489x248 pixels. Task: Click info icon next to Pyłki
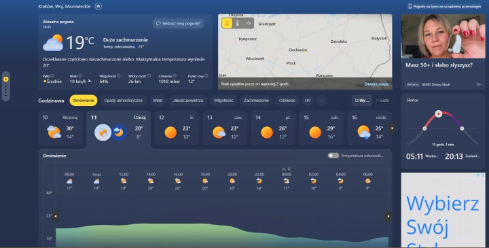click(x=52, y=76)
